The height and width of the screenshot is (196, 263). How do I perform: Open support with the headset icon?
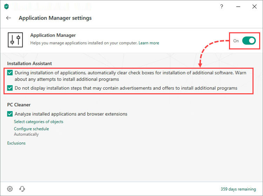22,189
